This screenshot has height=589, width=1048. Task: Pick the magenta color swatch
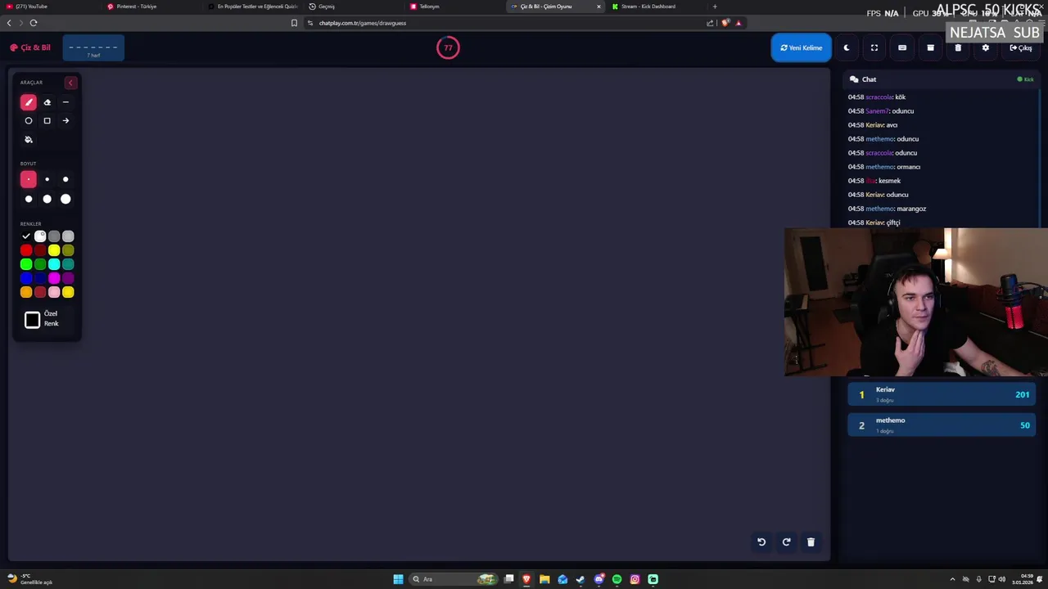pos(54,278)
